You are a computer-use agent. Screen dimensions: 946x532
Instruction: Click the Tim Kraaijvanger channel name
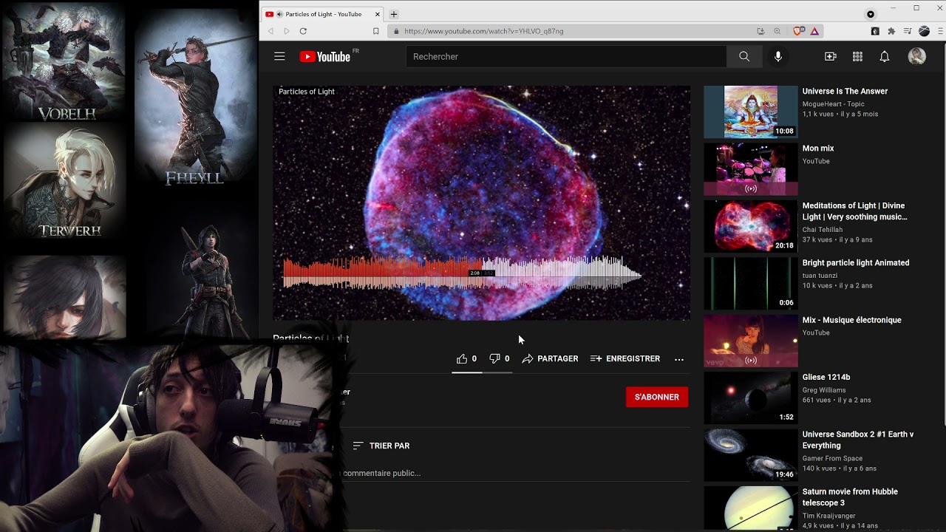click(829, 516)
